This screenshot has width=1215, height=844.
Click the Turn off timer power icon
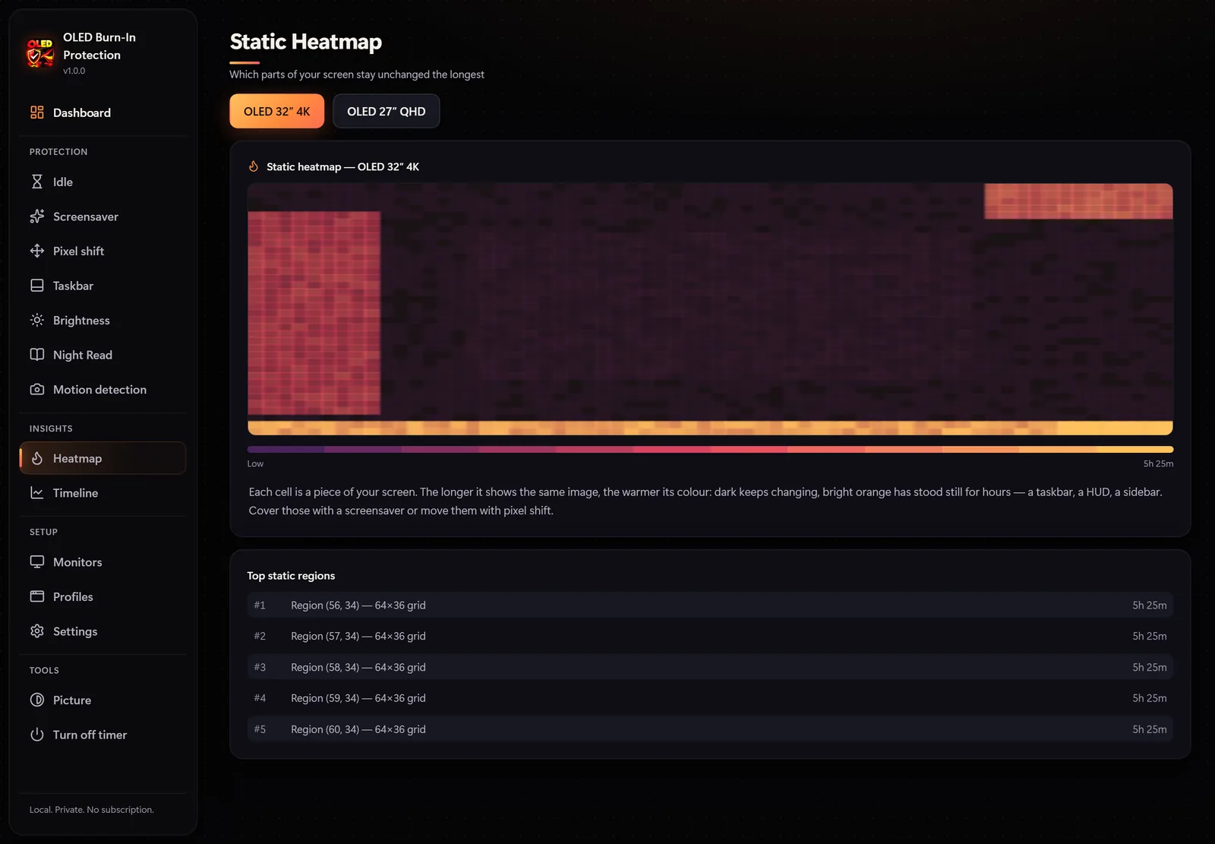tap(37, 735)
